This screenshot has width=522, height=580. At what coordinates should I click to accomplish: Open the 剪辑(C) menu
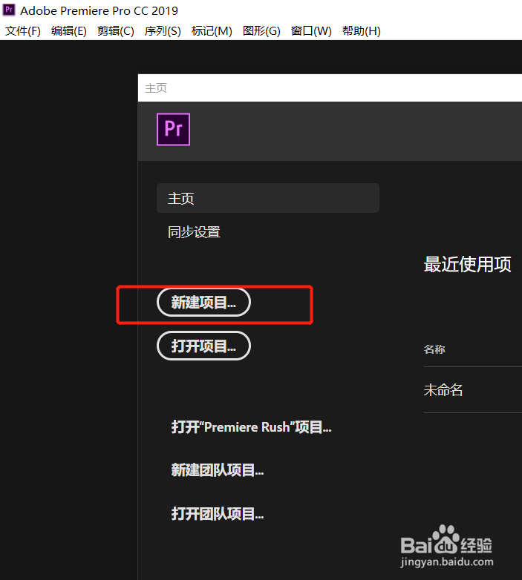point(116,31)
